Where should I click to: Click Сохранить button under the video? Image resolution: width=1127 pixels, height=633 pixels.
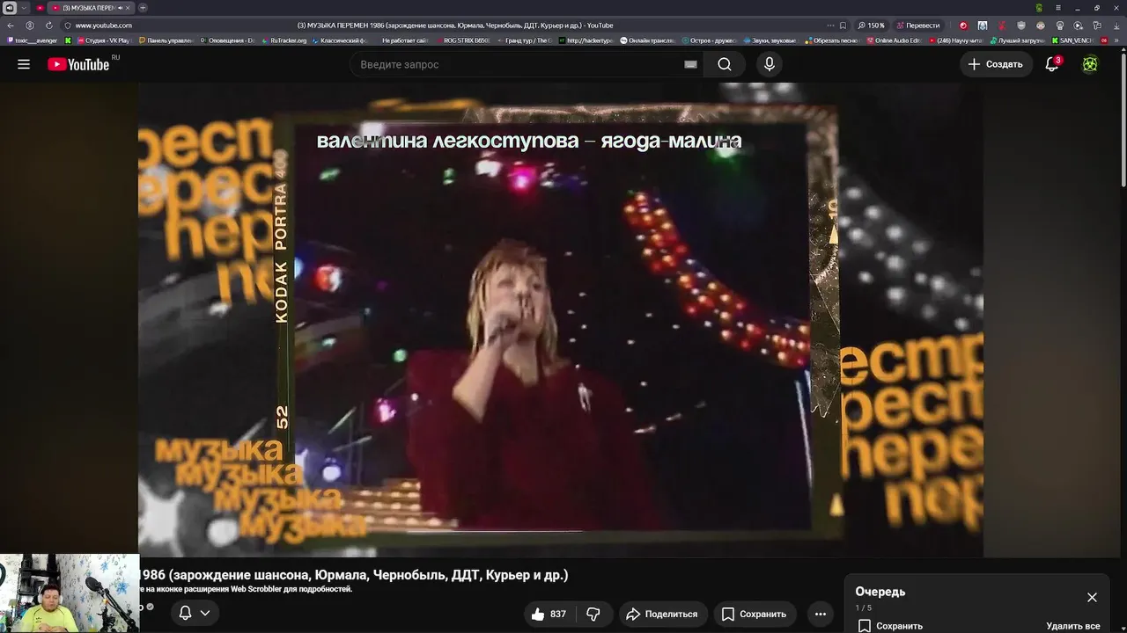coord(755,614)
